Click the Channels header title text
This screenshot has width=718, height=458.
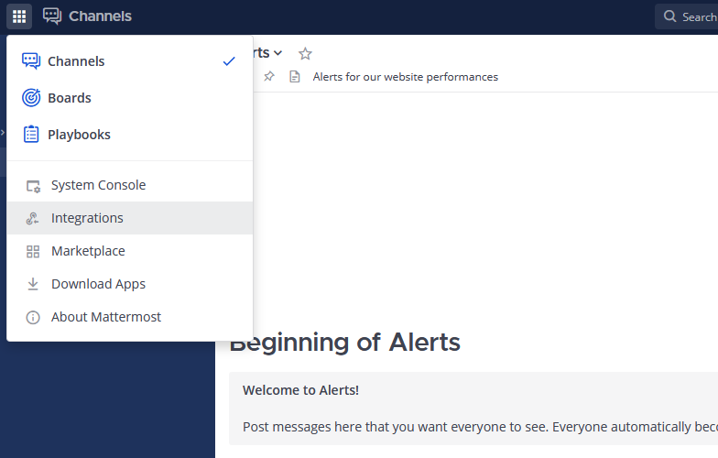[101, 16]
